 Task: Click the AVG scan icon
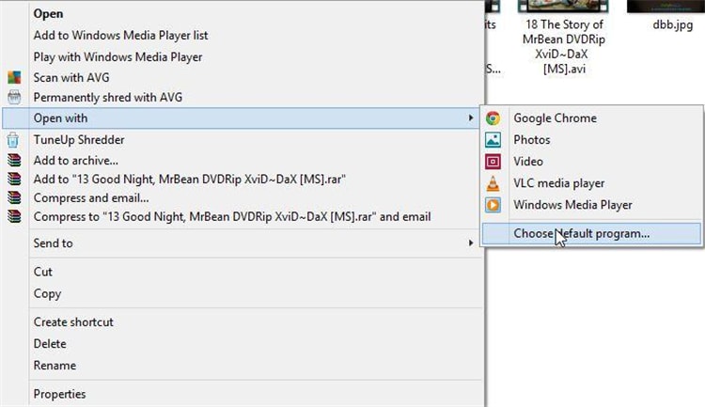pos(14,77)
